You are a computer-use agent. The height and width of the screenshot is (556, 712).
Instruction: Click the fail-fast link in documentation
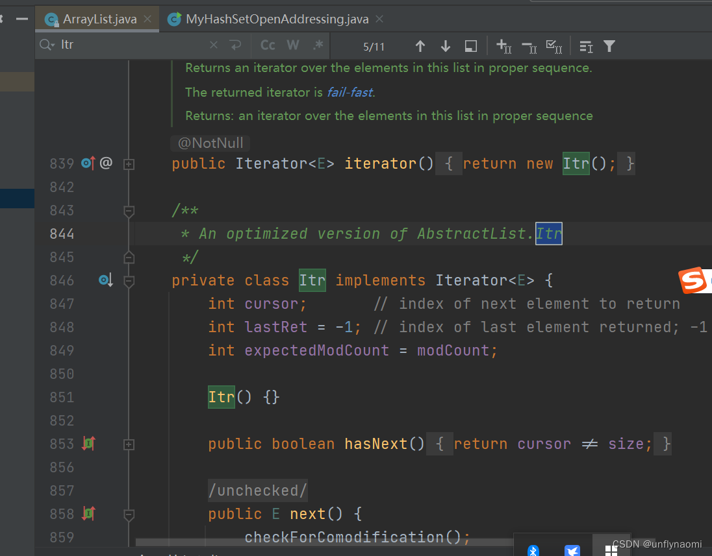pos(350,92)
